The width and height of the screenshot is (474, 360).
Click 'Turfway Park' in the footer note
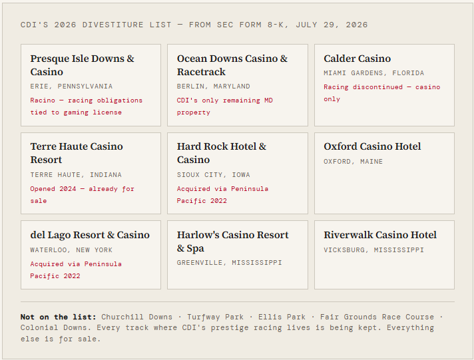point(215,317)
